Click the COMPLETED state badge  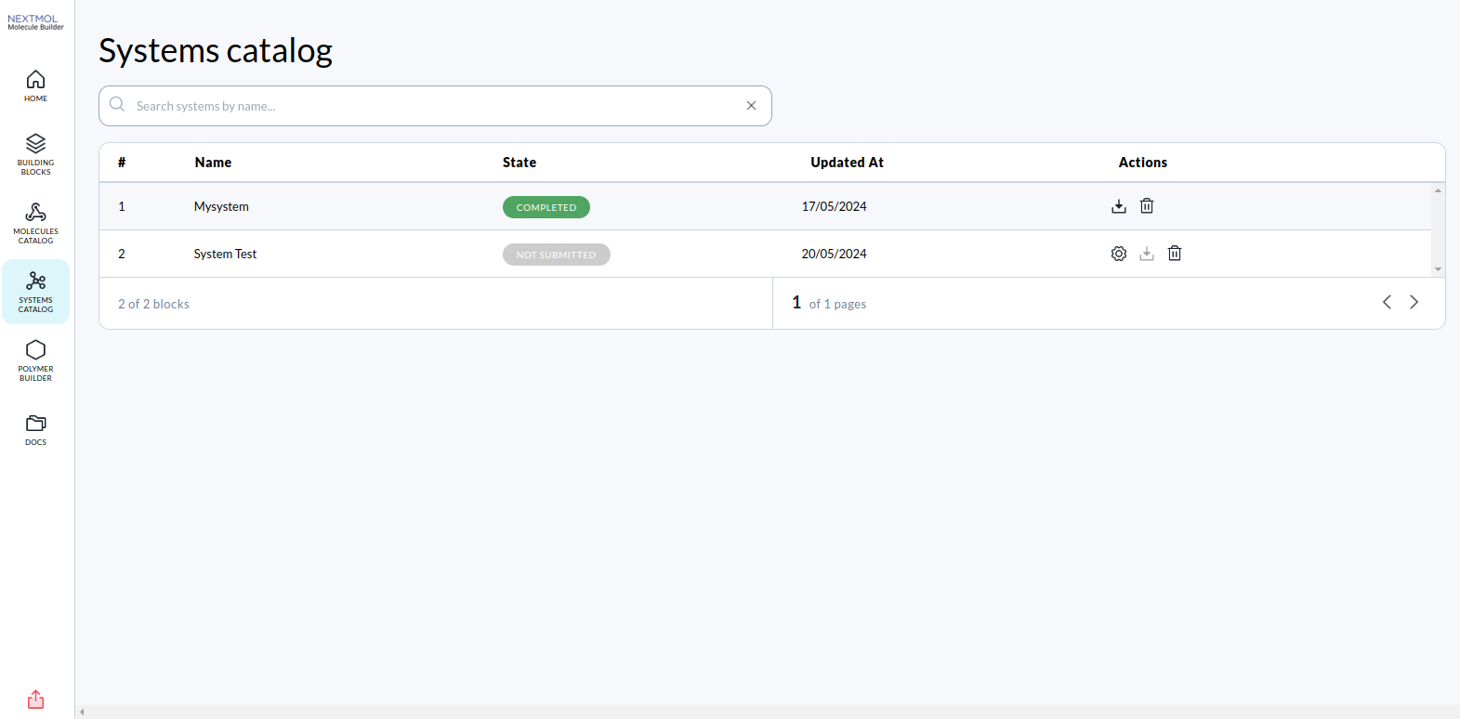(x=546, y=207)
